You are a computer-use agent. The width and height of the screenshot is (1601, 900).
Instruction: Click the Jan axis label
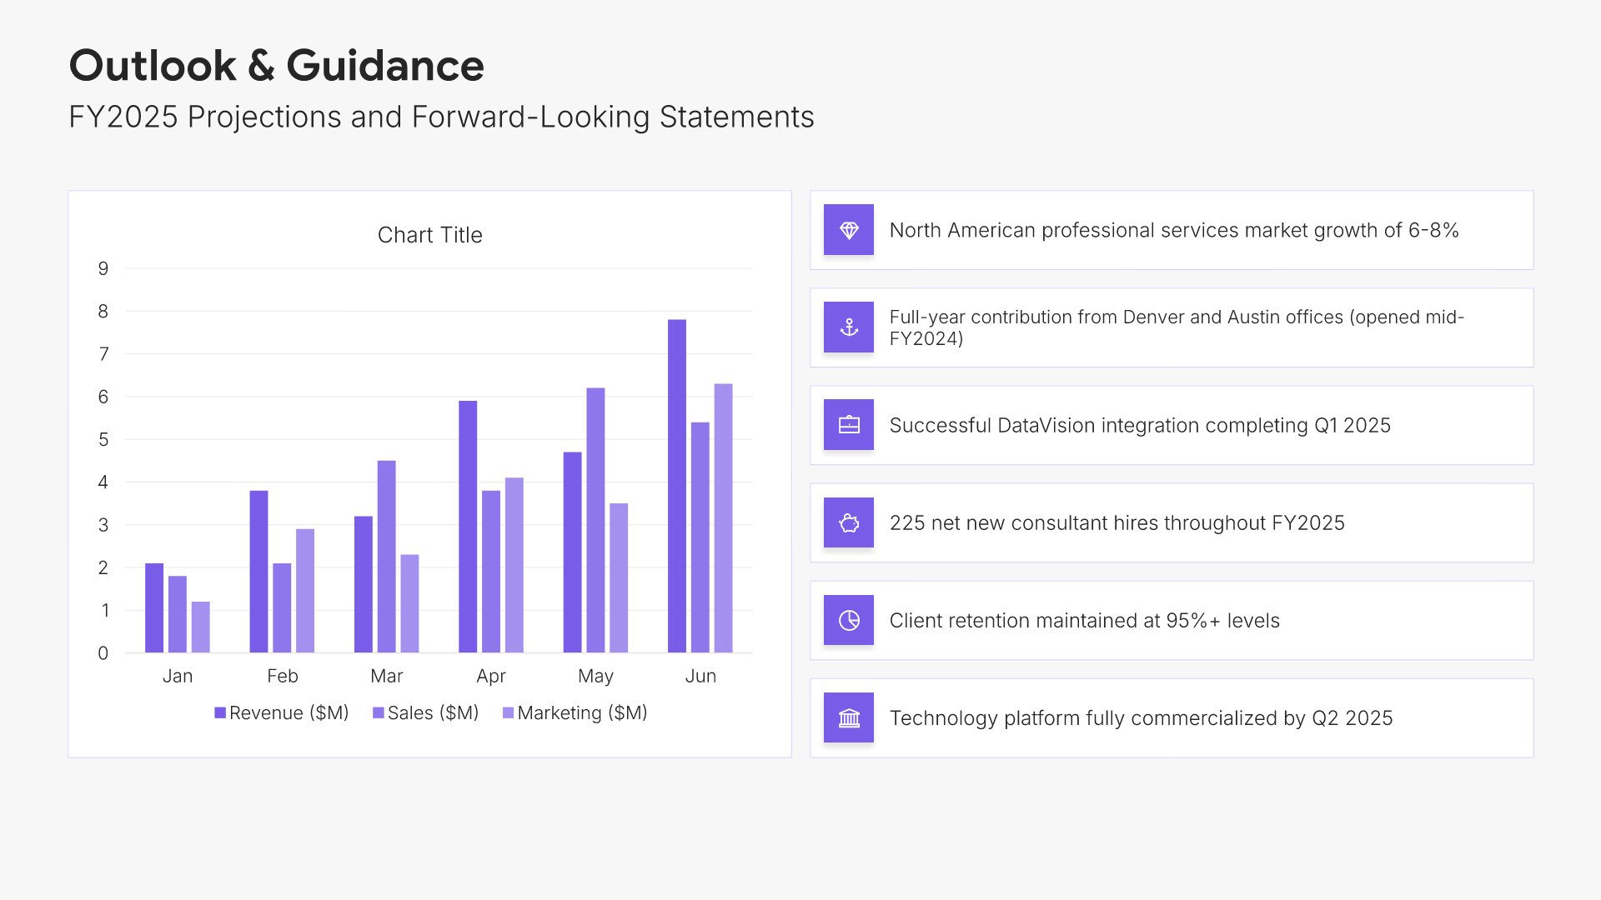pyautogui.click(x=178, y=676)
